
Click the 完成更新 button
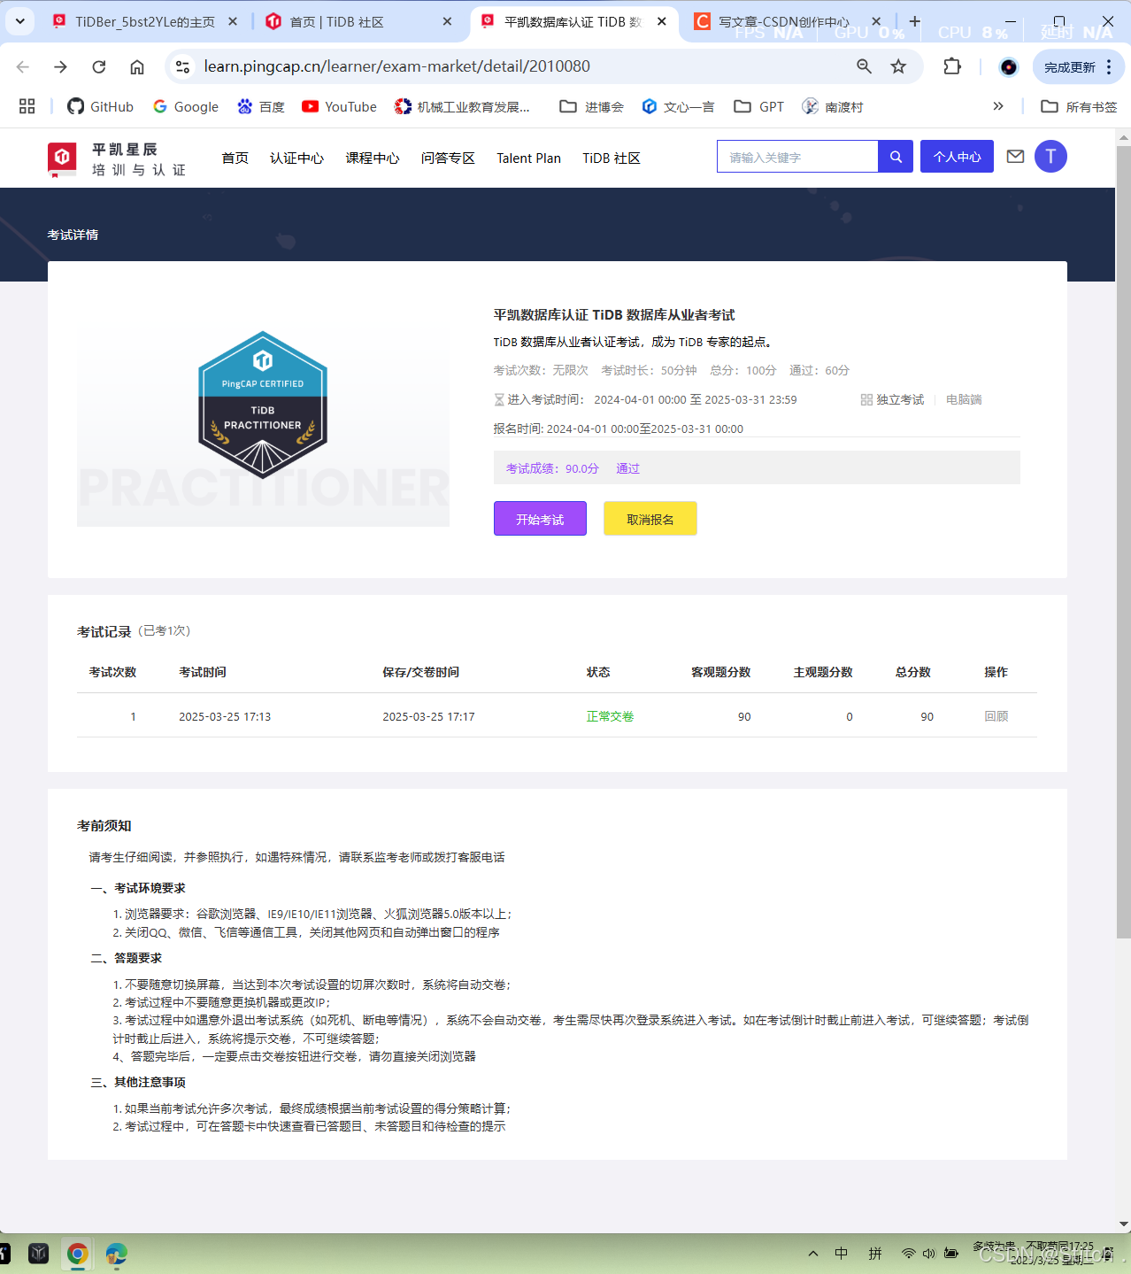(1069, 67)
